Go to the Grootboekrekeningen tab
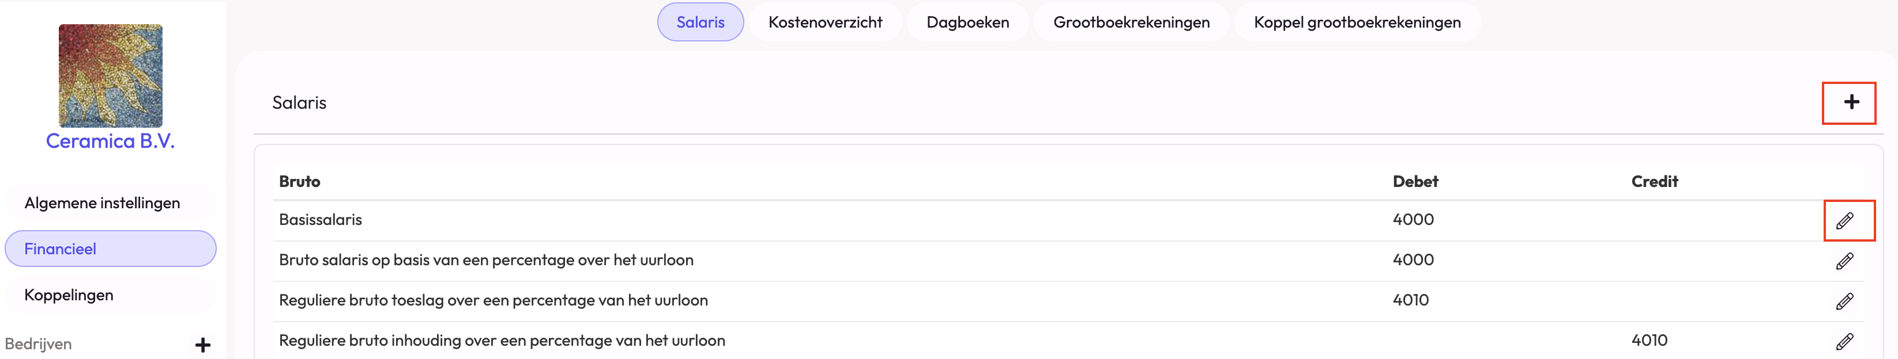The width and height of the screenshot is (1898, 359). [x=1131, y=22]
